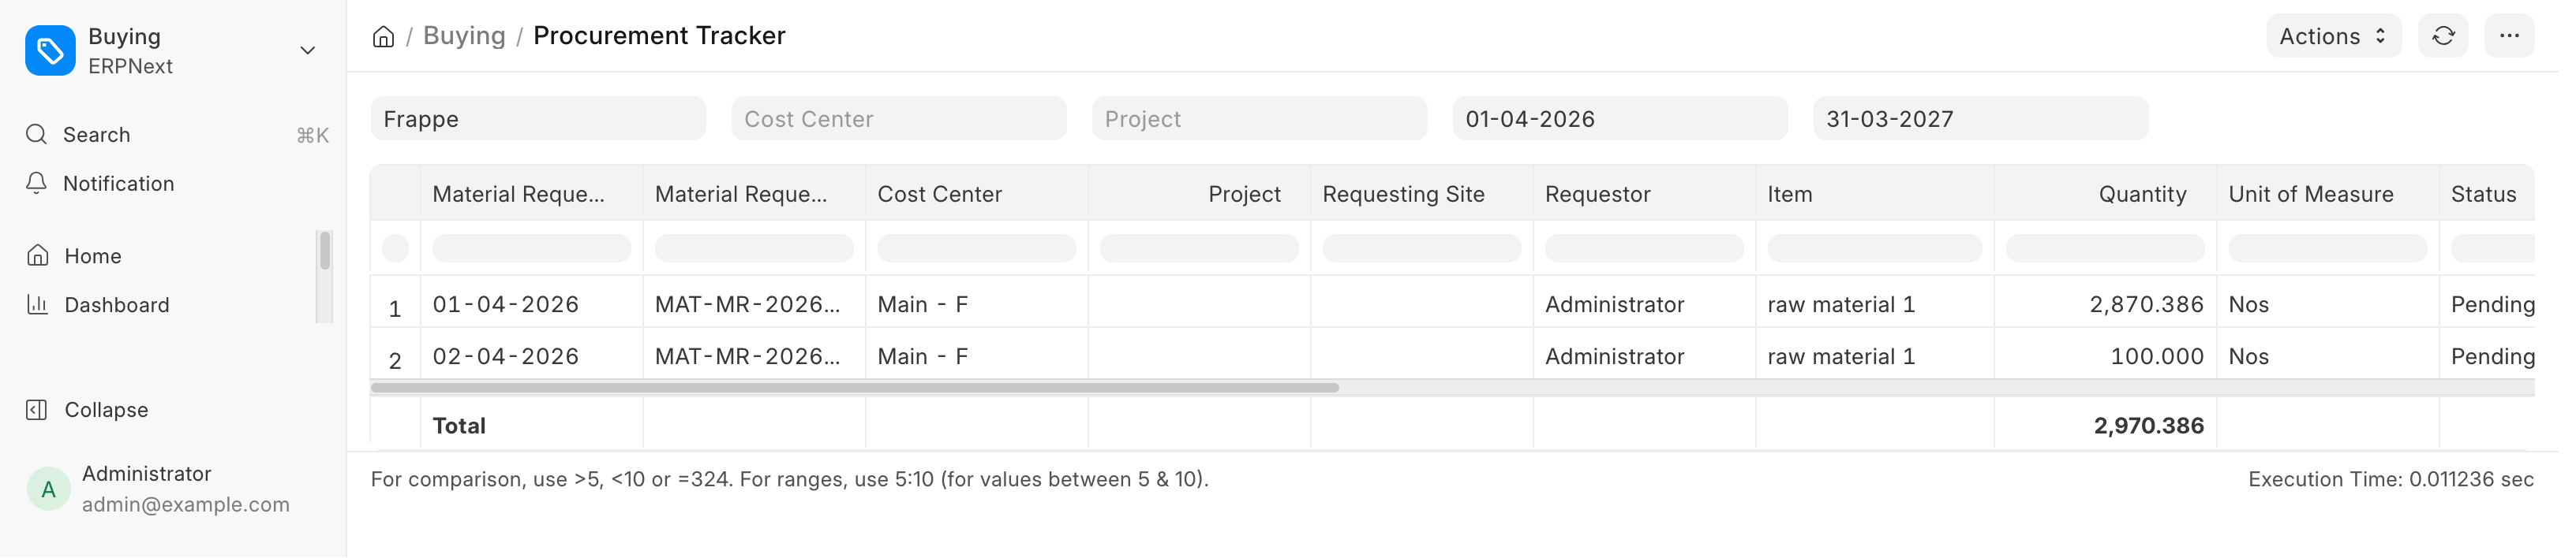Click the Project filter field

(1258, 120)
